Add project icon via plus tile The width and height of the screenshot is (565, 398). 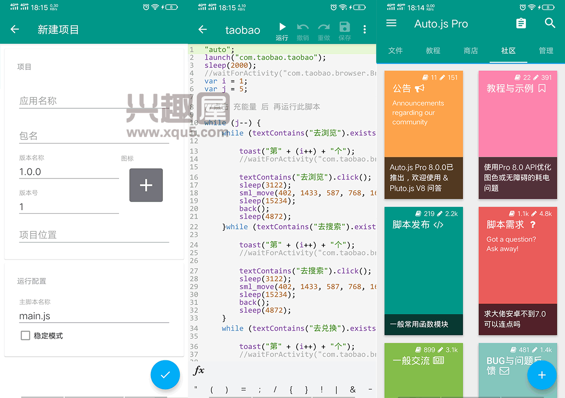(x=146, y=185)
